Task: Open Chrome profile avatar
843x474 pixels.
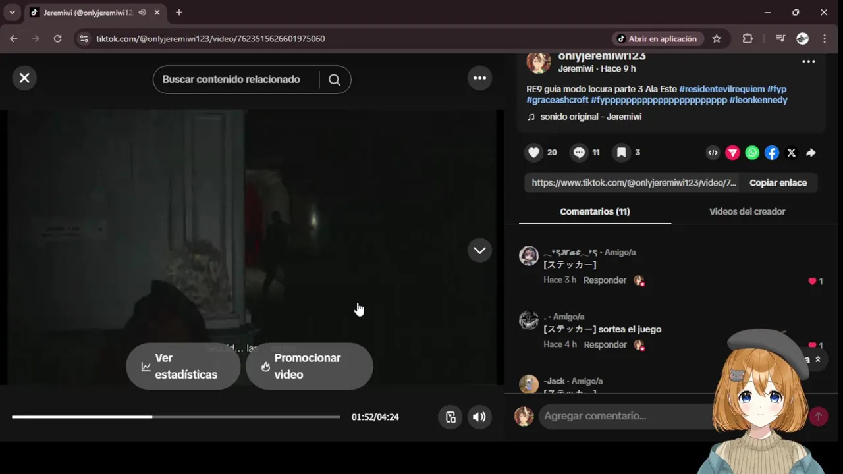Action: point(802,39)
